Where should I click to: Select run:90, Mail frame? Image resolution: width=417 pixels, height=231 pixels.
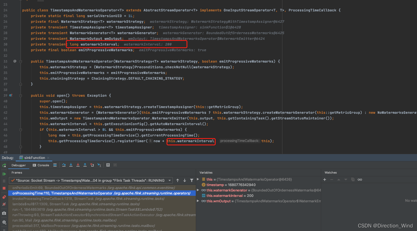102,220
